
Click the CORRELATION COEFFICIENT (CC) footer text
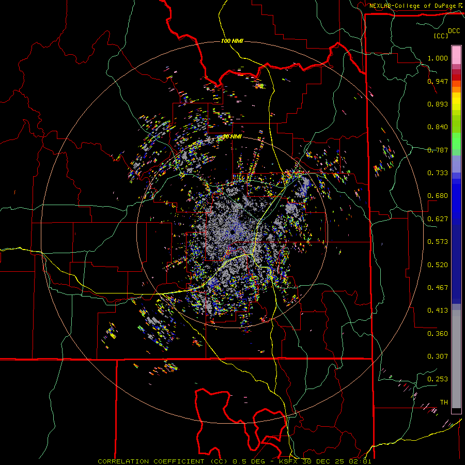click(x=163, y=461)
